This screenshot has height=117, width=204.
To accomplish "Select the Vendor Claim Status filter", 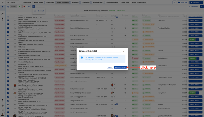I will 112,2.
